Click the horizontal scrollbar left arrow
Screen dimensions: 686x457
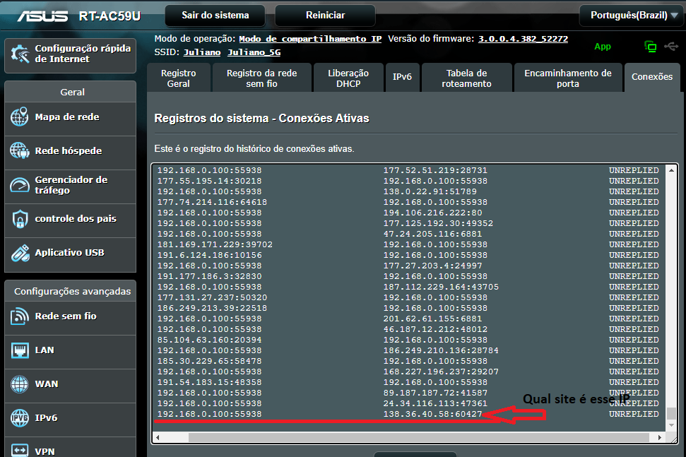click(x=158, y=437)
